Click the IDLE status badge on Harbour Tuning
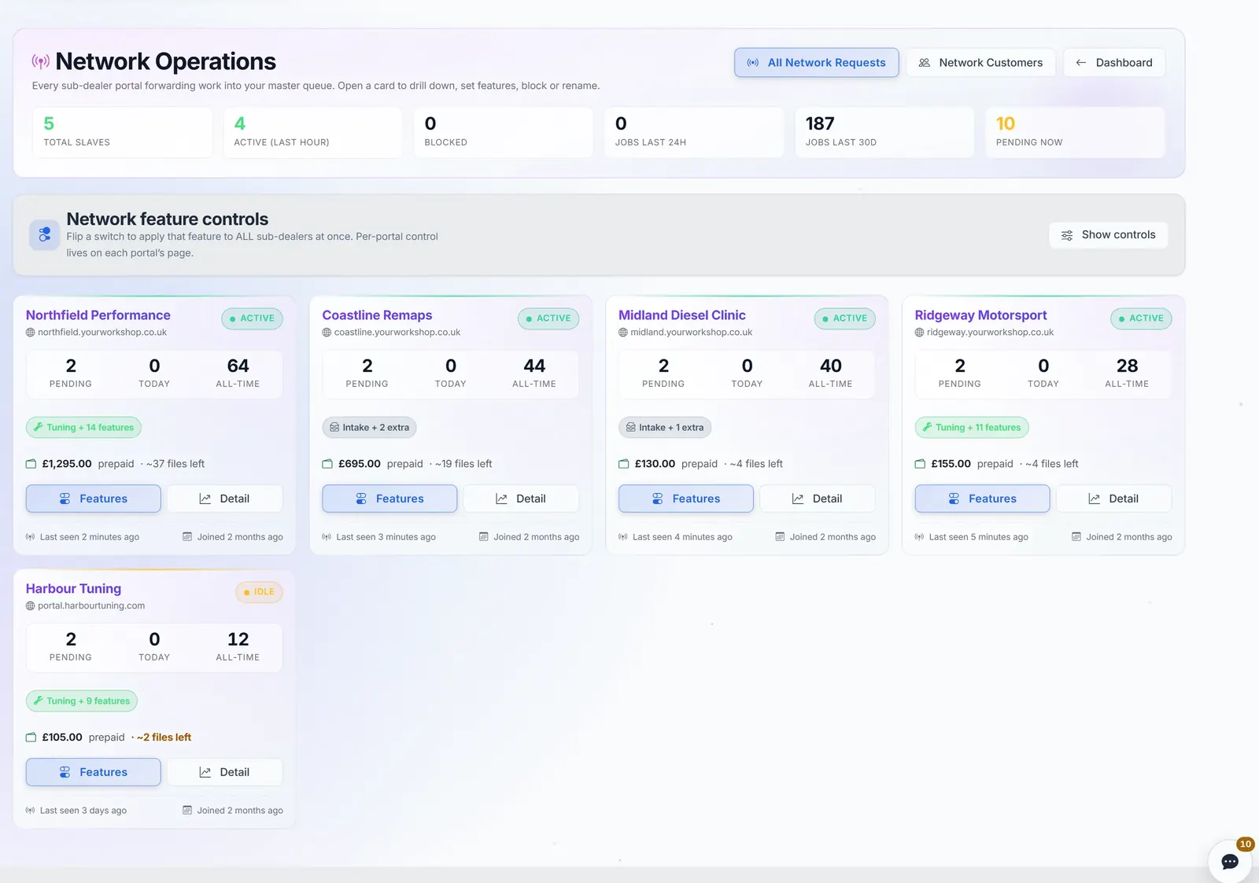The width and height of the screenshot is (1259, 883). click(x=259, y=592)
